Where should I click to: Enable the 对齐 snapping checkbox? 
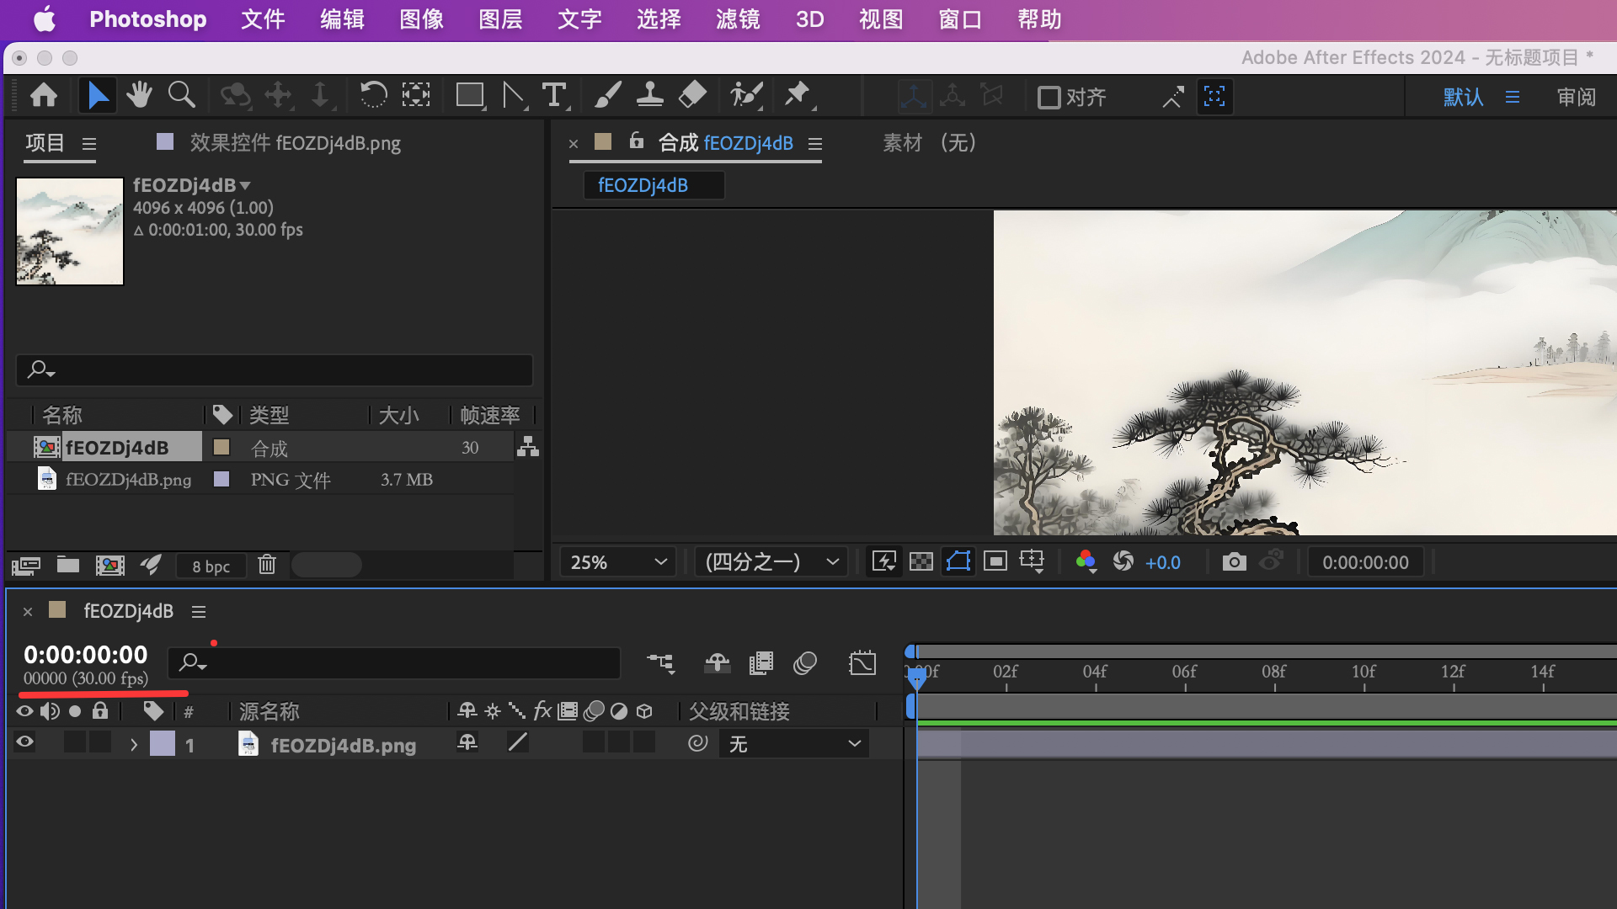1049,98
